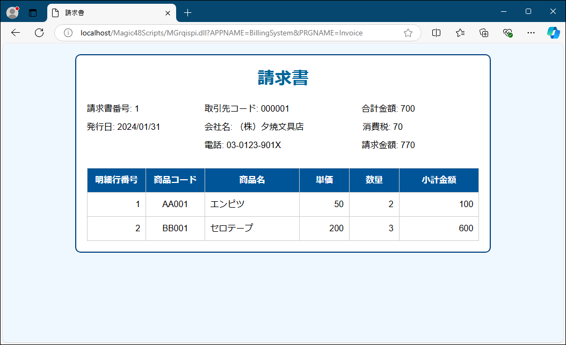
Task: Click the 小計金額 column header
Action: click(439, 180)
